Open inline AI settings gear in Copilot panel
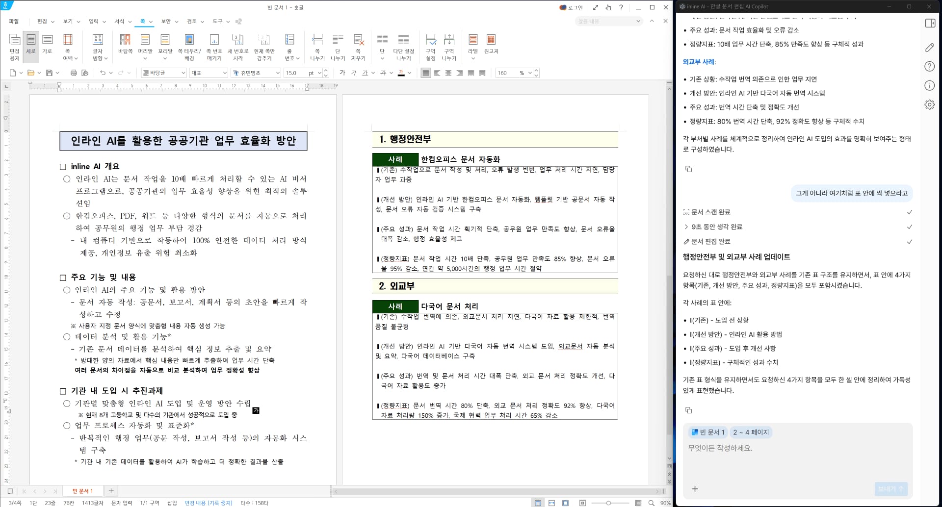 pyautogui.click(x=930, y=104)
